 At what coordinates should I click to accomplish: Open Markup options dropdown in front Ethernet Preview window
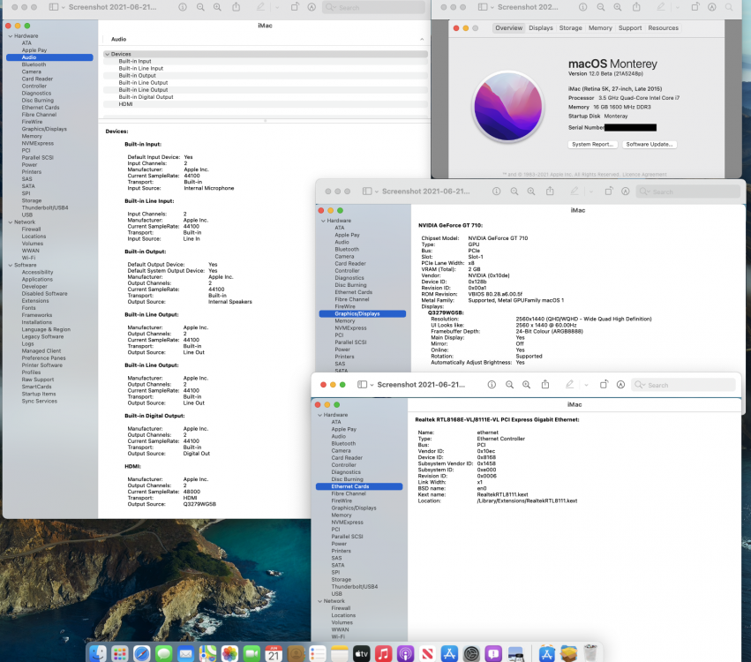(586, 385)
